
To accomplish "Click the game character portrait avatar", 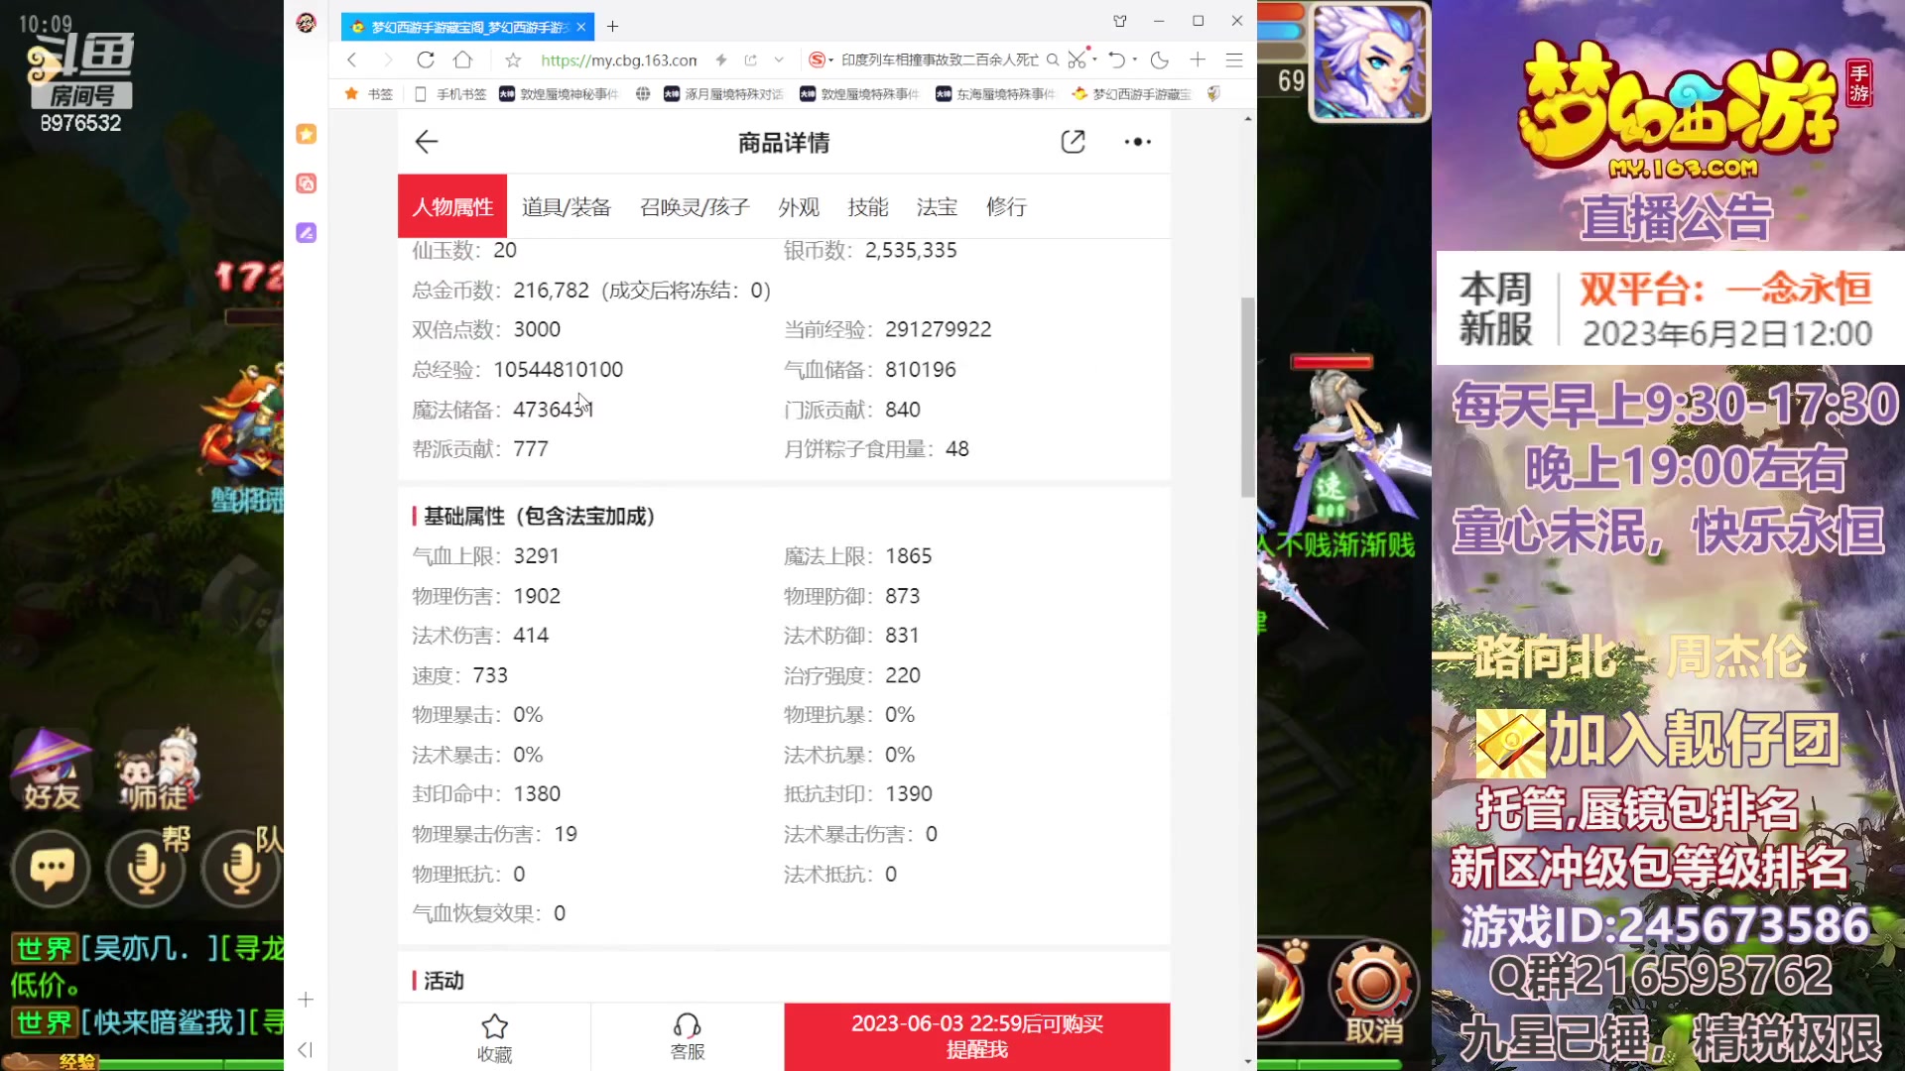I will (x=1370, y=61).
